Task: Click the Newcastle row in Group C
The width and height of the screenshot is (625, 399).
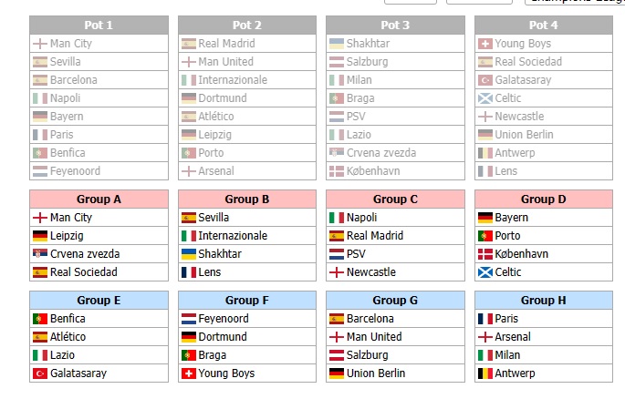Action: click(x=395, y=272)
